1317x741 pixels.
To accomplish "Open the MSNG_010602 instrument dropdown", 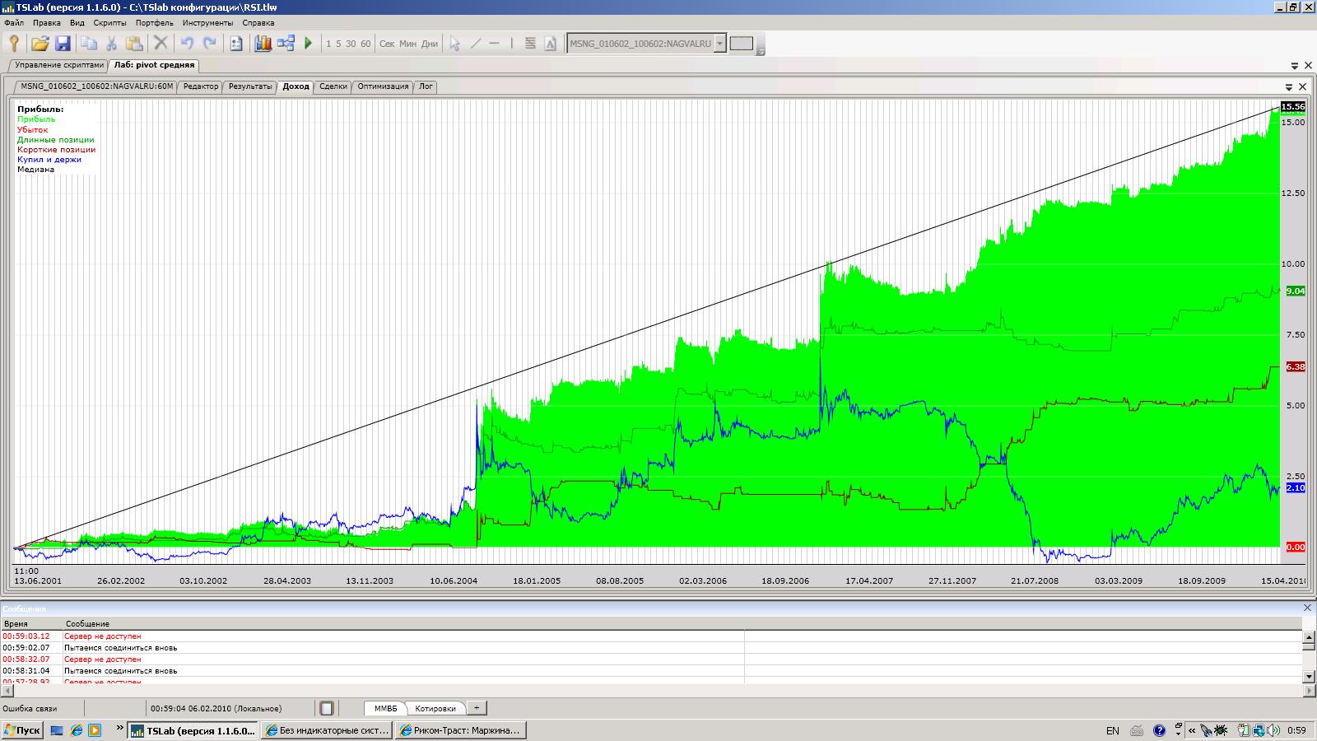I will (x=719, y=44).
